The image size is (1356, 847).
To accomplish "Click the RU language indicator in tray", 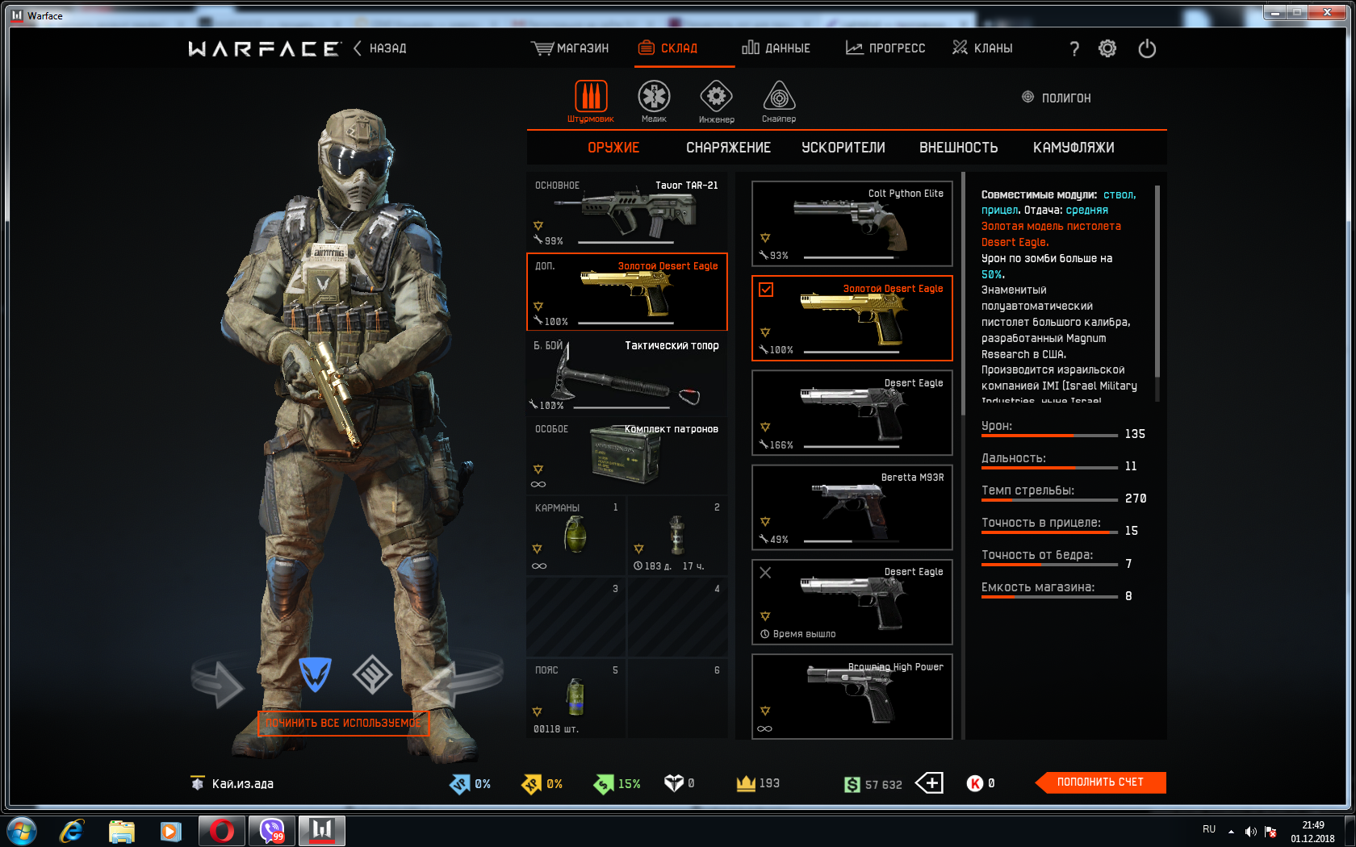I will point(1209,829).
